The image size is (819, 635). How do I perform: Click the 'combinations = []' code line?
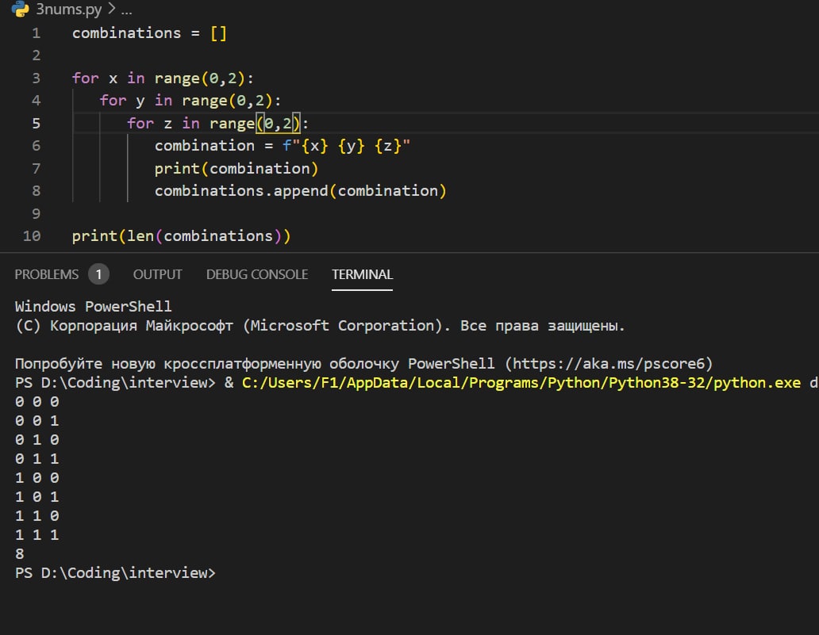pos(149,33)
